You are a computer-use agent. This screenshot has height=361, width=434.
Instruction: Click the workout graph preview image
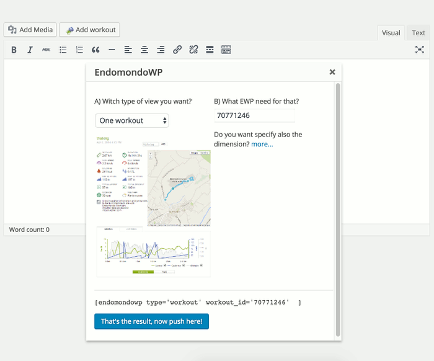coord(153,252)
